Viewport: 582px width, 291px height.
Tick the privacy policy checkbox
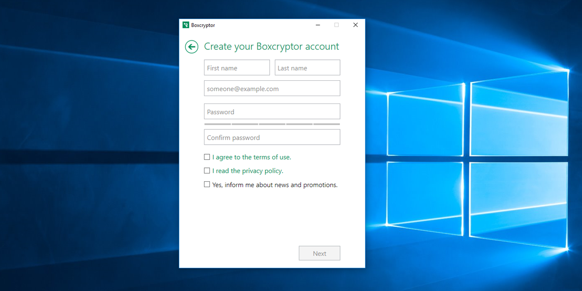point(207,171)
